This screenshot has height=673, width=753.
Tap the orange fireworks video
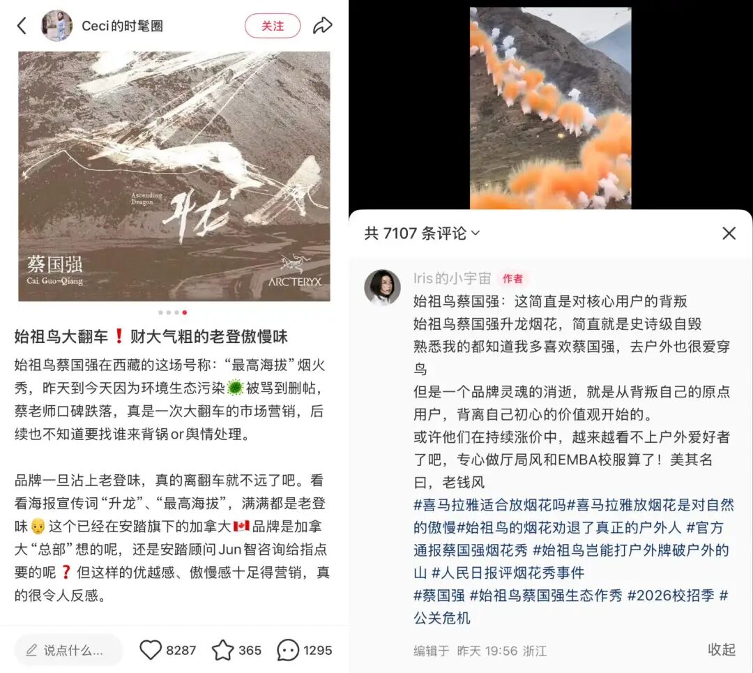(x=550, y=108)
